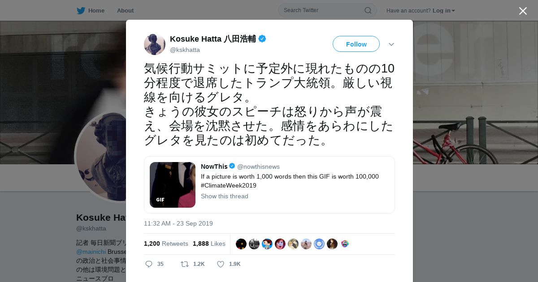
Task: Click the blue verified badge beside Kosuke Hatta
Action: (x=262, y=39)
